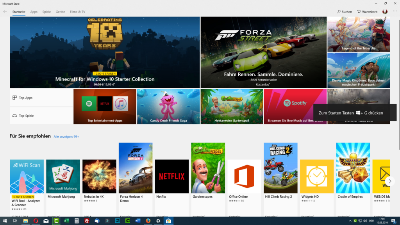Viewport: 400px width, 225px height.
Task: Switch to the Filme & TV tab
Action: [78, 12]
